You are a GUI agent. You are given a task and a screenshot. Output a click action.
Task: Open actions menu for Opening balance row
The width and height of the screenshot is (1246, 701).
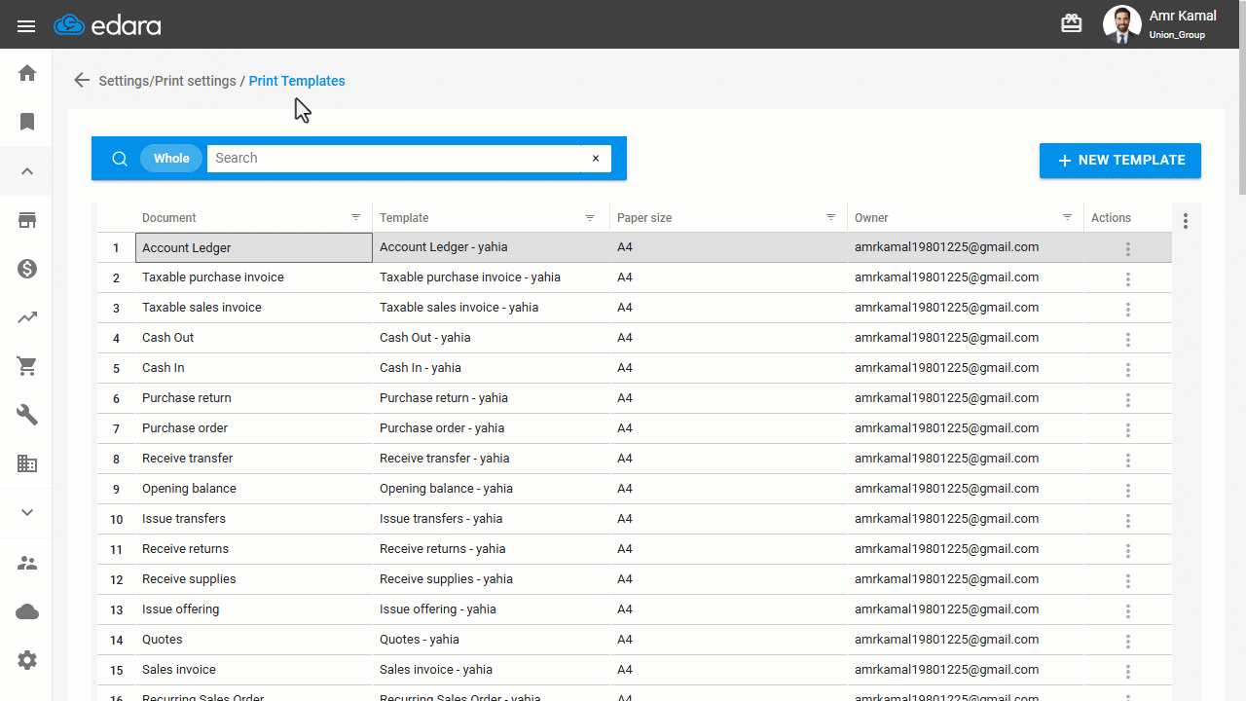coord(1128,491)
